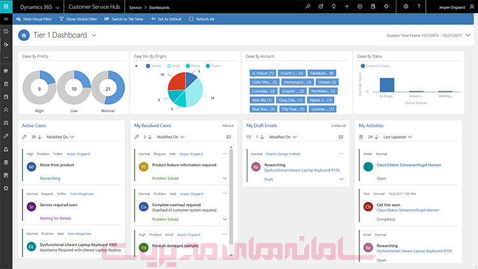The height and width of the screenshot is (269, 478).
Task: Click the mail icon in My Draft Emails header
Action: coord(249,137)
